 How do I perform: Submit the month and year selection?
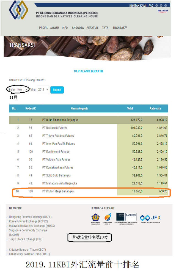coord(57,90)
